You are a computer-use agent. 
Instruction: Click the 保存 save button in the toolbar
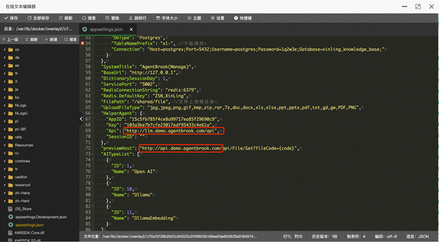click(11, 18)
